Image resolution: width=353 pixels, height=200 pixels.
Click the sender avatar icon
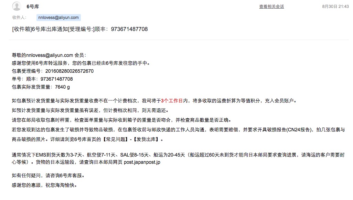(x=17, y=6)
